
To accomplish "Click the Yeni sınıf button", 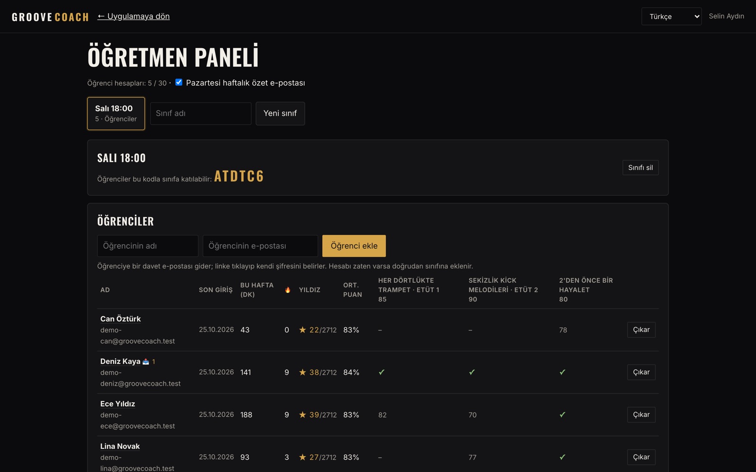I will [x=280, y=113].
